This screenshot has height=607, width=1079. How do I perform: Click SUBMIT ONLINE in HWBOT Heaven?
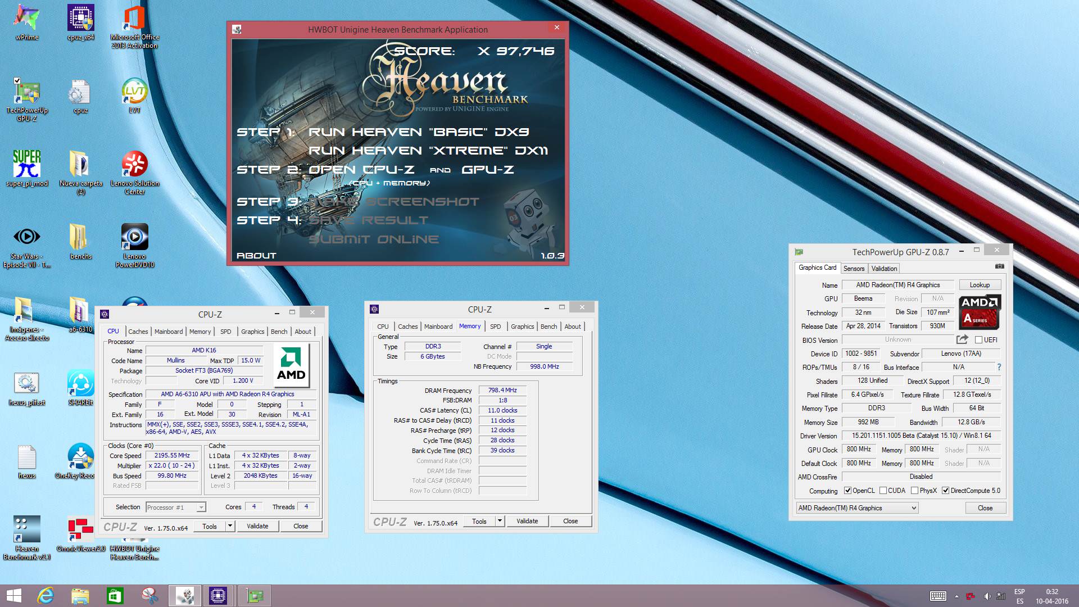coord(374,239)
